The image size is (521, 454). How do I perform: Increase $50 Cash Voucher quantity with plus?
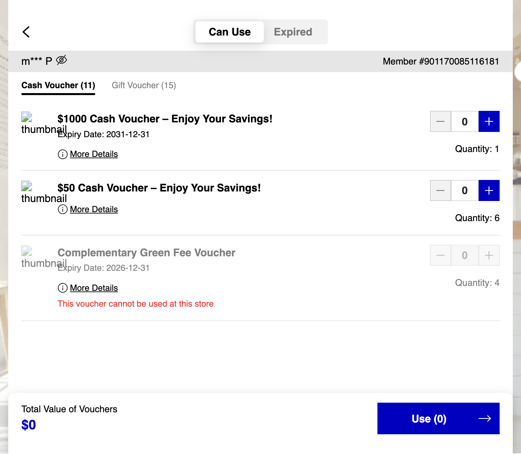tap(489, 190)
